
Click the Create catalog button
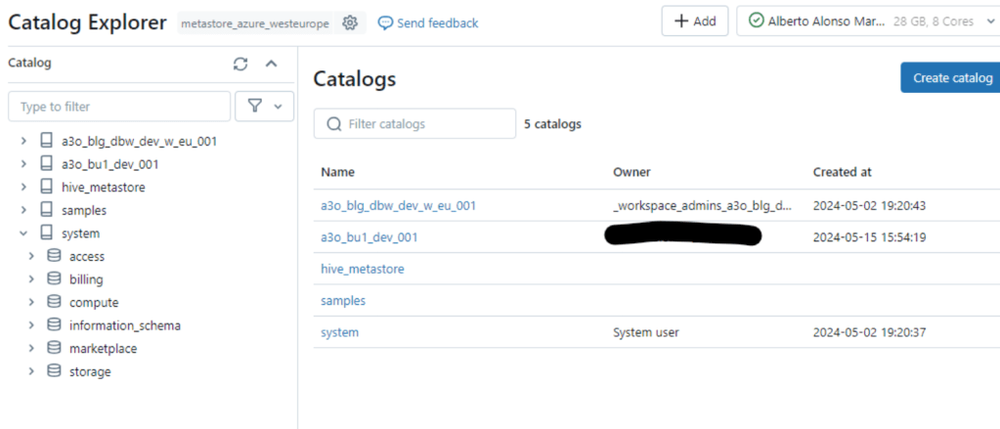point(951,78)
